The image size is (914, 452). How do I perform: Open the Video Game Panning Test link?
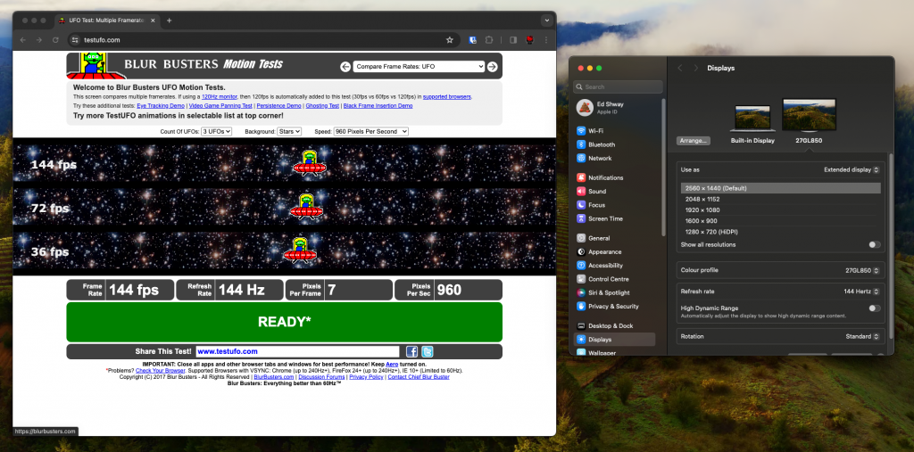220,106
